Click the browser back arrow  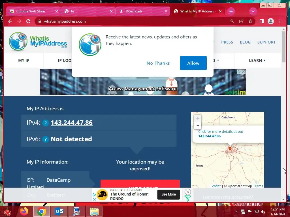(10, 21)
